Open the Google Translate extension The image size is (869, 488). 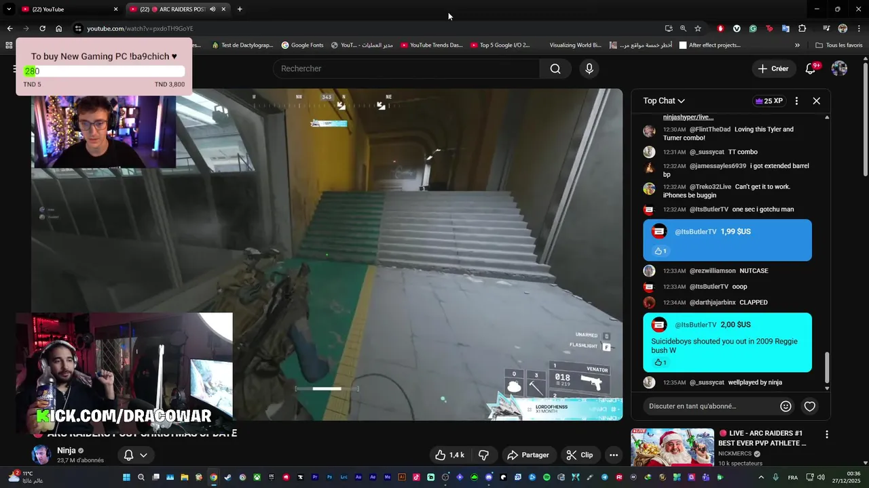click(x=785, y=28)
